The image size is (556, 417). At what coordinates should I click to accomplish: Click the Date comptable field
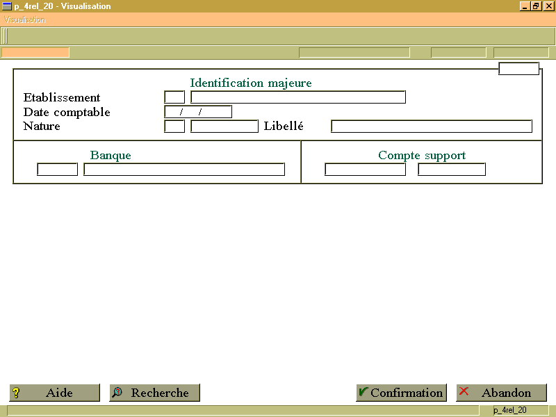[x=198, y=112]
